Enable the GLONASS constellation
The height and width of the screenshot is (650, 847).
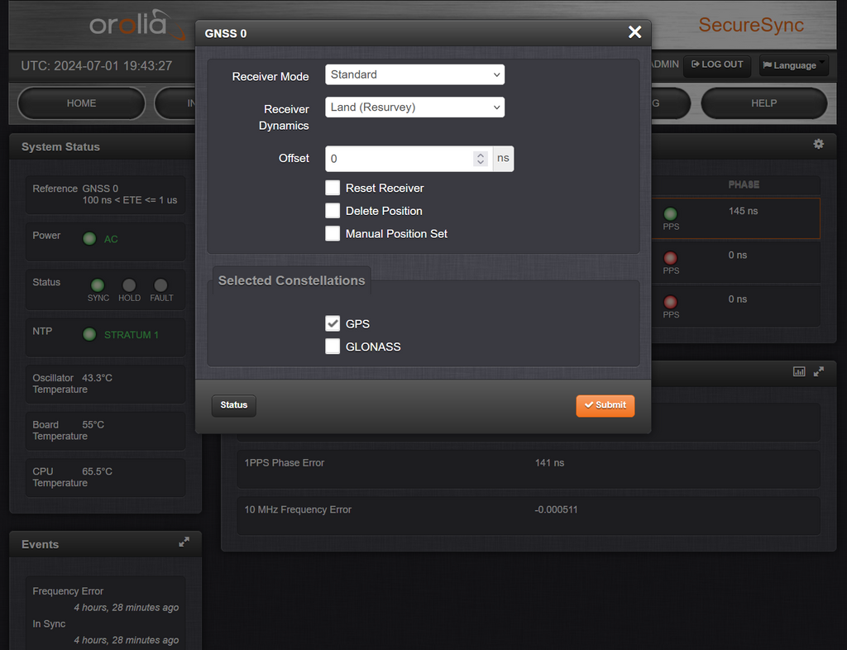333,347
